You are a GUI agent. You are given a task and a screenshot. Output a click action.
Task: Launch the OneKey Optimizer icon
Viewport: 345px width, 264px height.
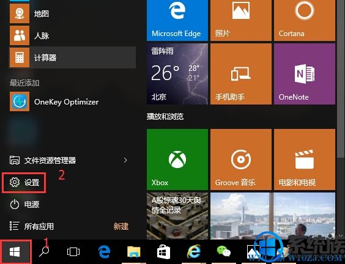(20, 101)
